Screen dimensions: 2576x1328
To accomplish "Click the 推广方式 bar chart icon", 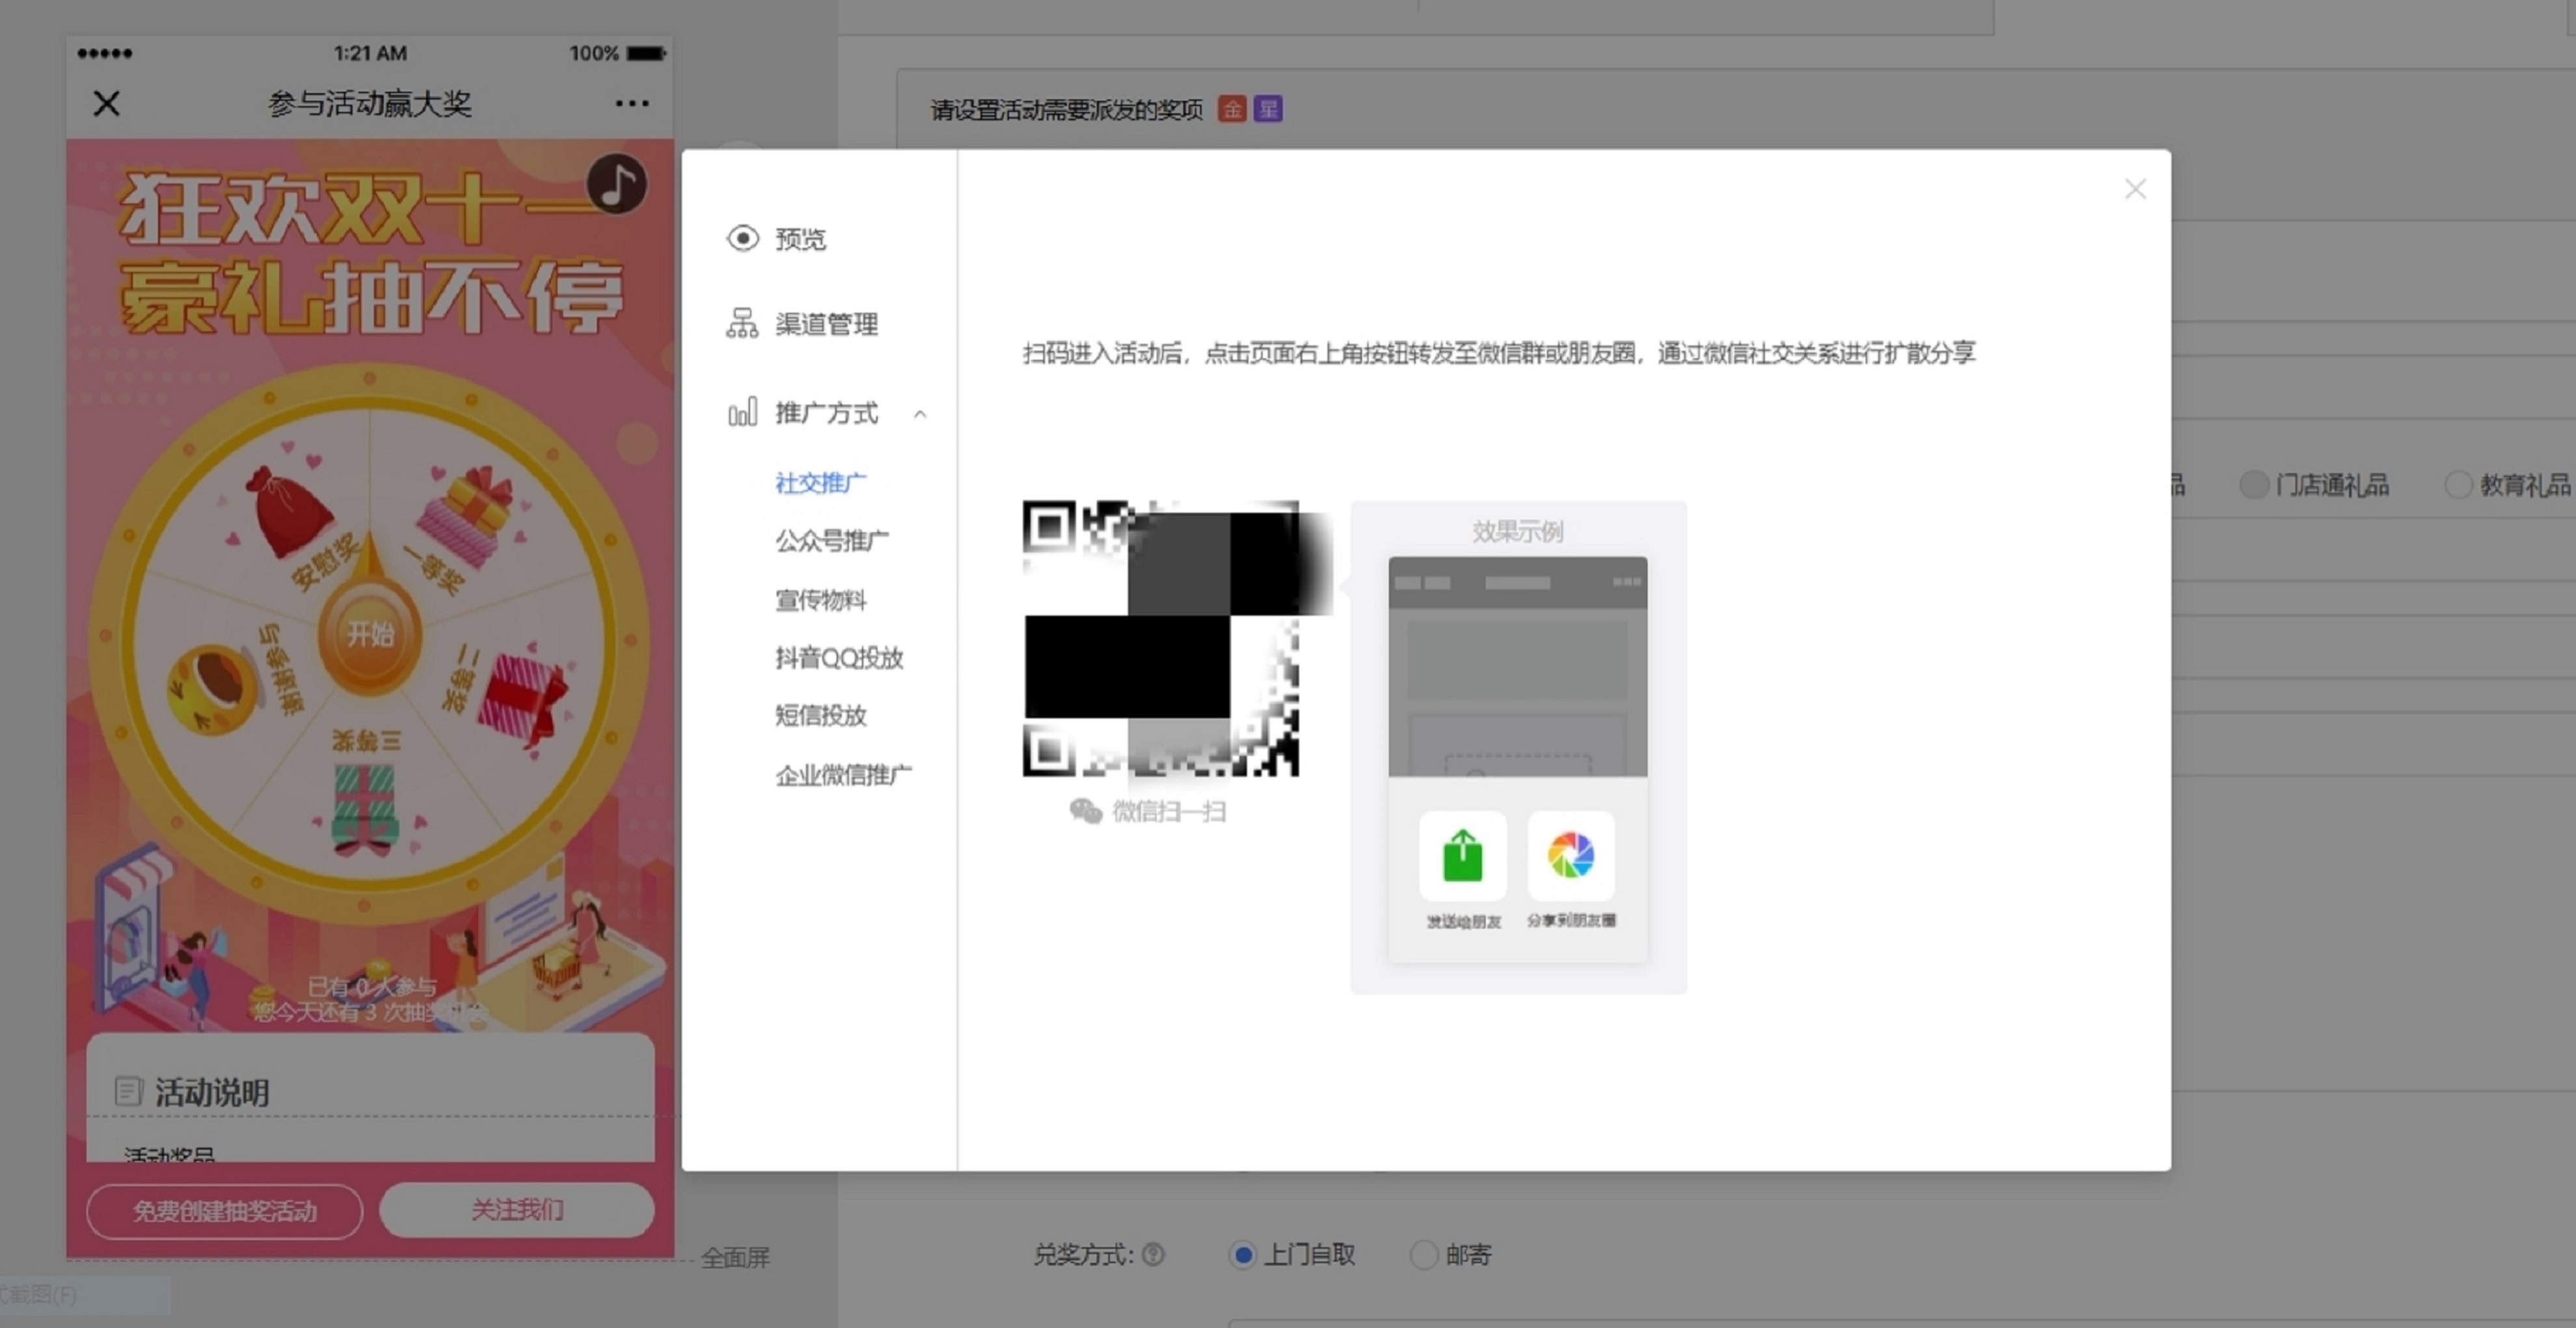I will click(742, 412).
